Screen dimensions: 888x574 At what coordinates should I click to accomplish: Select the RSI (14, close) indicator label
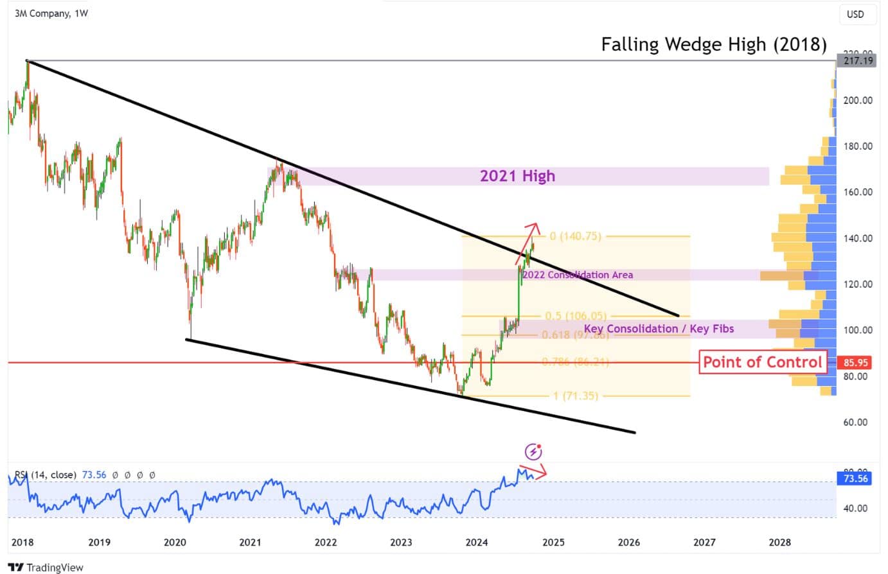(x=45, y=474)
